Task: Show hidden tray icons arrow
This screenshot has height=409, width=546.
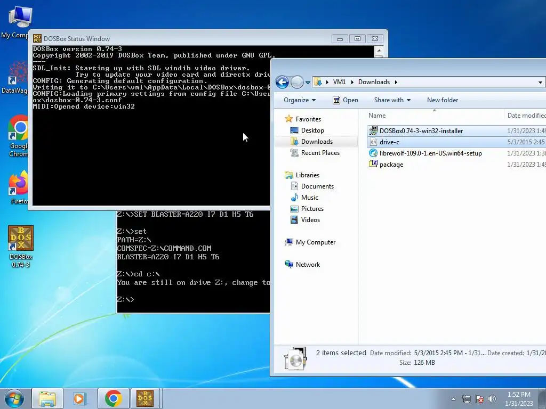Action: tap(453, 399)
